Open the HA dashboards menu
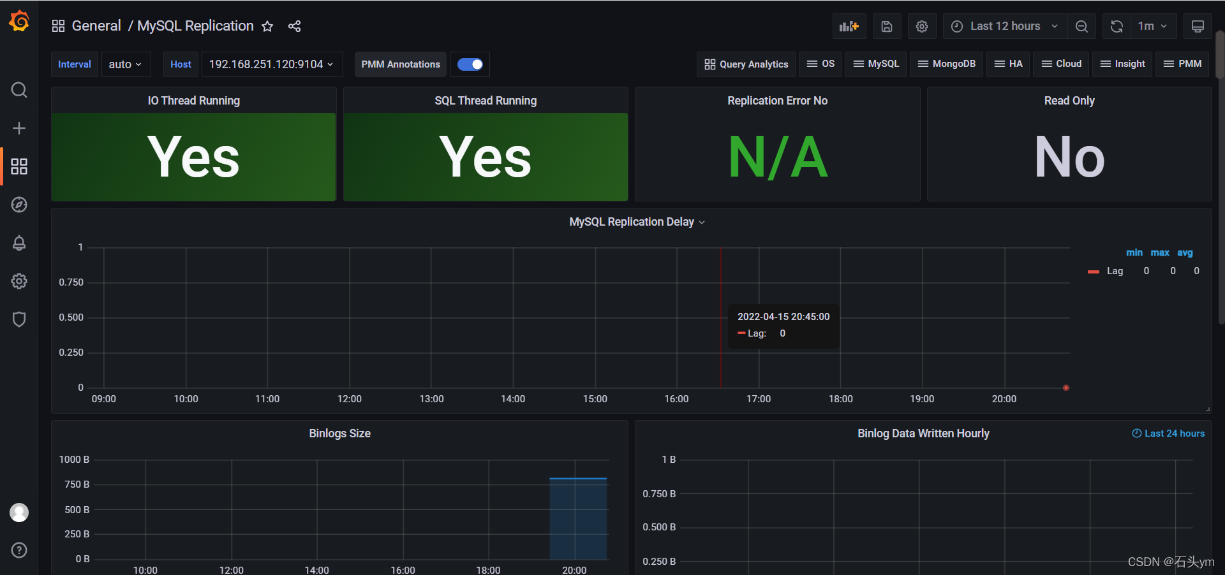 click(1008, 64)
